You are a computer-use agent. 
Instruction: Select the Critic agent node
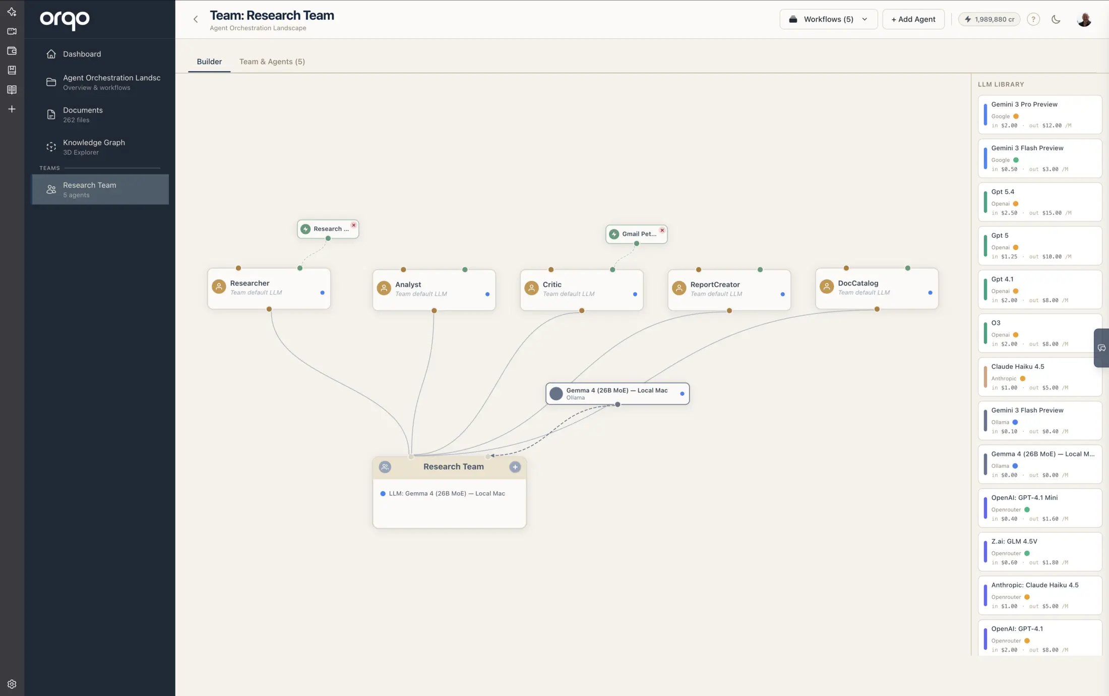point(582,289)
